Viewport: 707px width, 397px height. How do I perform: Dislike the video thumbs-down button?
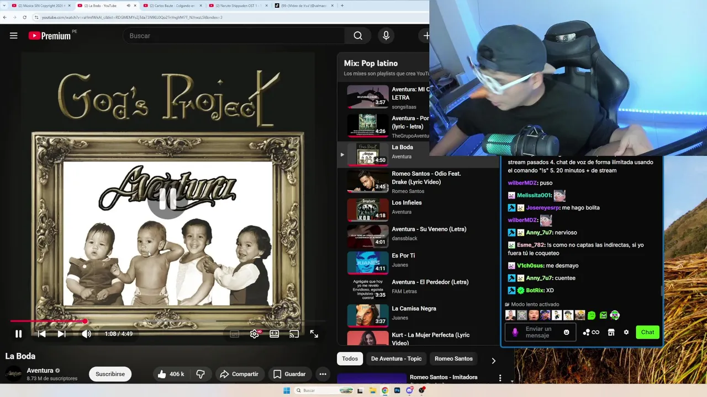201,374
